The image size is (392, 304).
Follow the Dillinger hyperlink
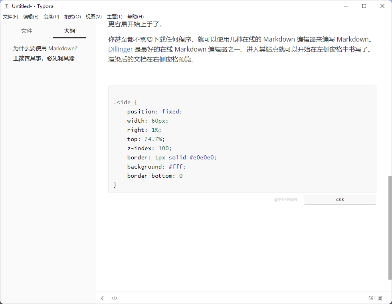click(120, 50)
